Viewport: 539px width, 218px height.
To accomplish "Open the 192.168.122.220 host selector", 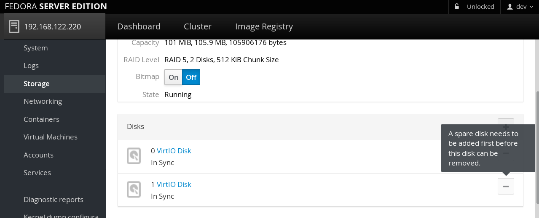I will pyautogui.click(x=53, y=26).
